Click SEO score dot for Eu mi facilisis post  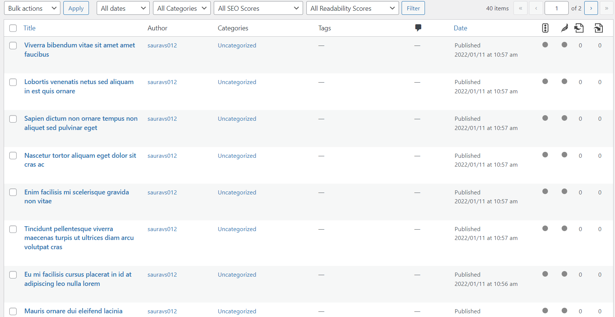[x=545, y=274]
